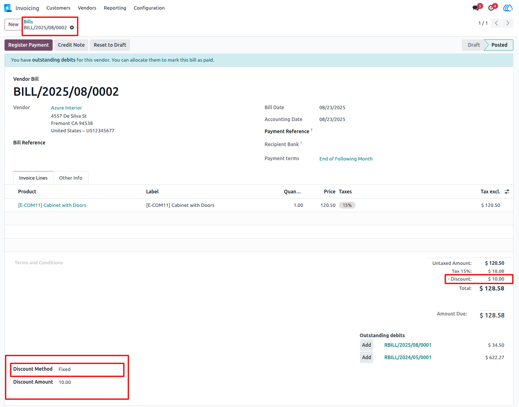
Task: Open the Cabinet with Doors product link
Action: coord(52,205)
